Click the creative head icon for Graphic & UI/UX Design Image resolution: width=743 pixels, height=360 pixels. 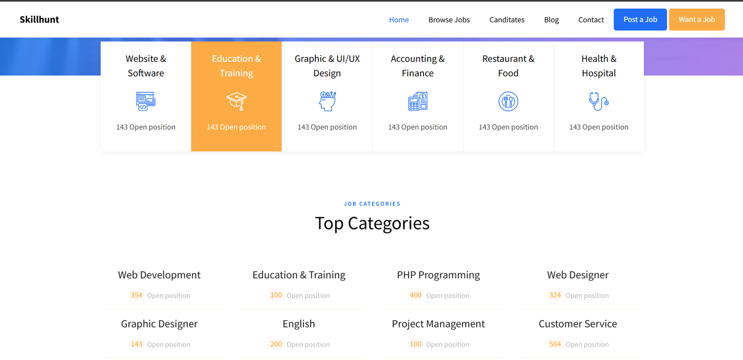click(327, 101)
